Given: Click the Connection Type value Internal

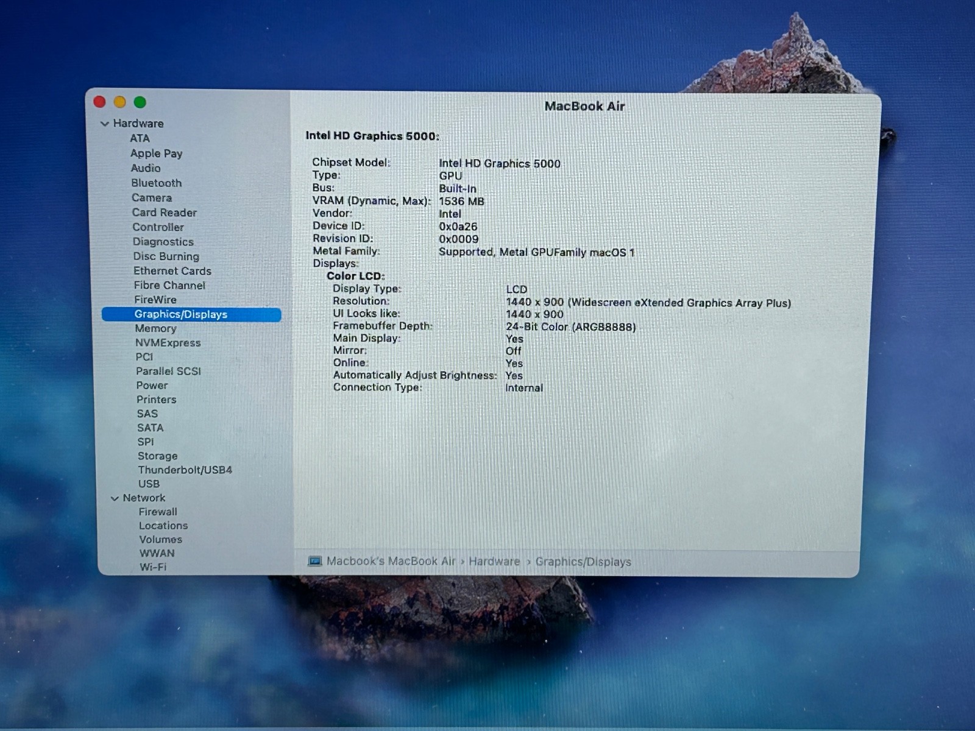Looking at the screenshot, I should pos(524,388).
